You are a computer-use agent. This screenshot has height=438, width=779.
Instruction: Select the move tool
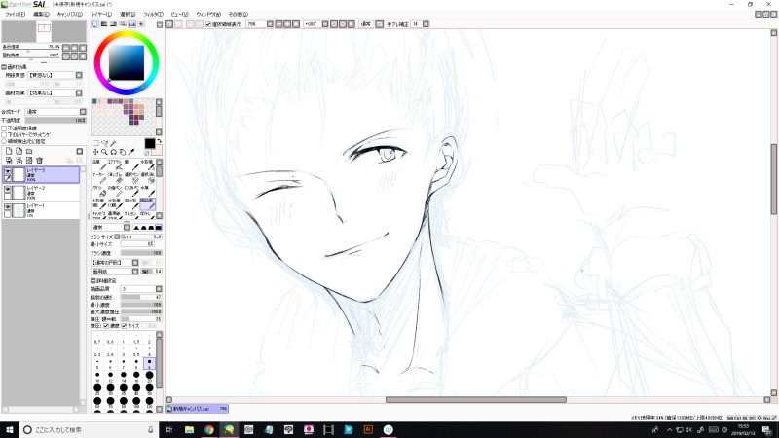click(95, 152)
